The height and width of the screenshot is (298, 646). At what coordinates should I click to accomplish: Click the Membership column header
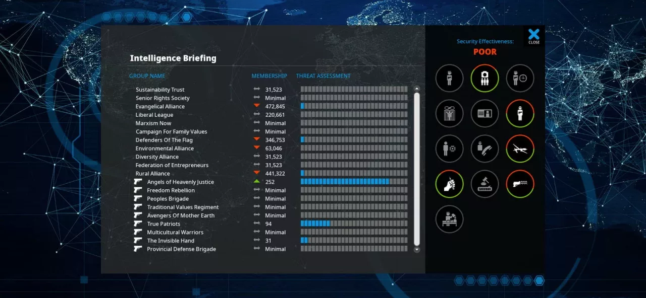pyautogui.click(x=270, y=76)
